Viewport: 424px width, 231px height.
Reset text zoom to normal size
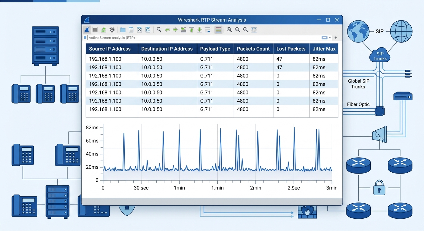coord(246,29)
